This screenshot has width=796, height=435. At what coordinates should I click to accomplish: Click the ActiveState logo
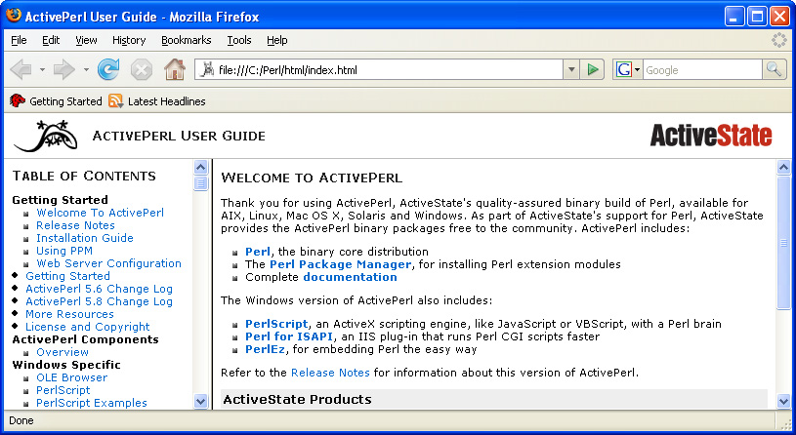click(711, 136)
